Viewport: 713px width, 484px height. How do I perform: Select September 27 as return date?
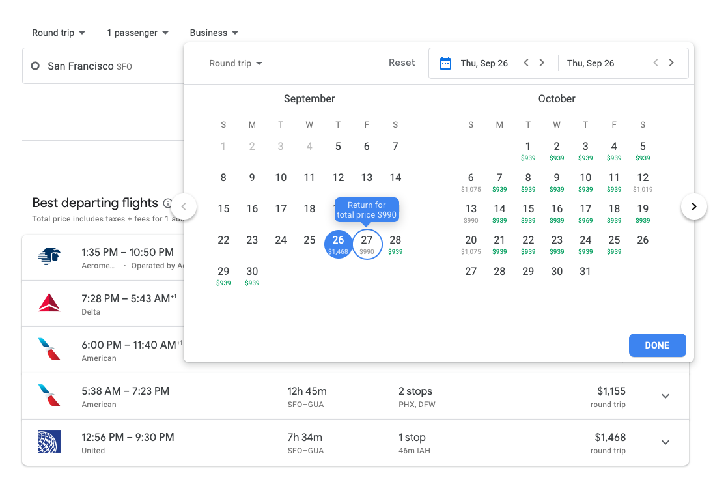(367, 244)
